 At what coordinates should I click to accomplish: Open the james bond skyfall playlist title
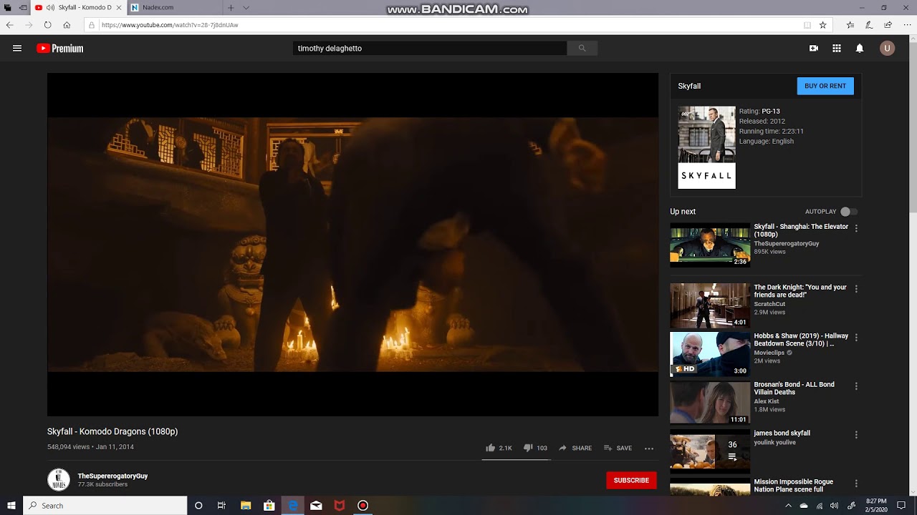click(782, 433)
